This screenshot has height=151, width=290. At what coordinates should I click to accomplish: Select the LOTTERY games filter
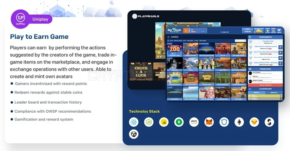(196, 41)
